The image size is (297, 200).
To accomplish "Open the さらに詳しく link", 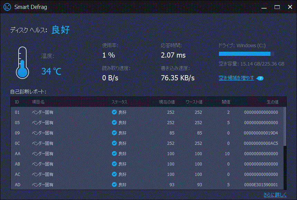I will tap(275, 195).
